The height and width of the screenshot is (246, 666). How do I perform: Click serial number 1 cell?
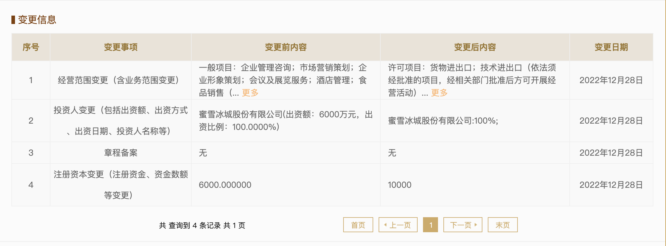31,80
